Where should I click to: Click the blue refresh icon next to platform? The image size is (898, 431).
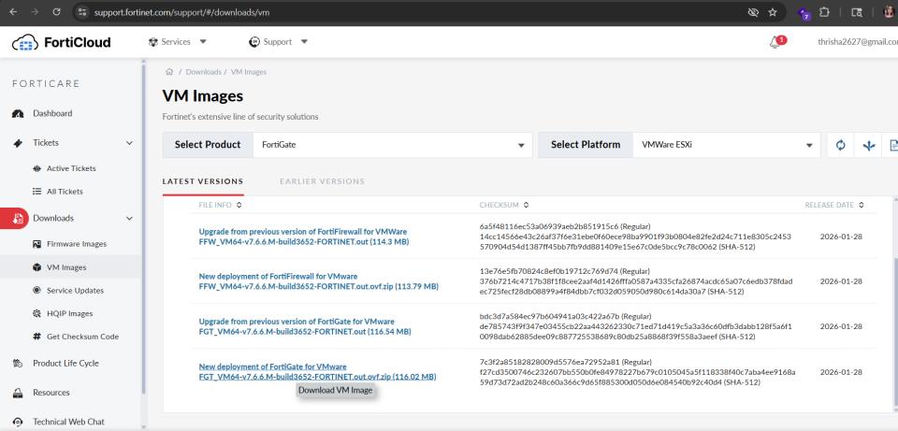click(x=840, y=146)
